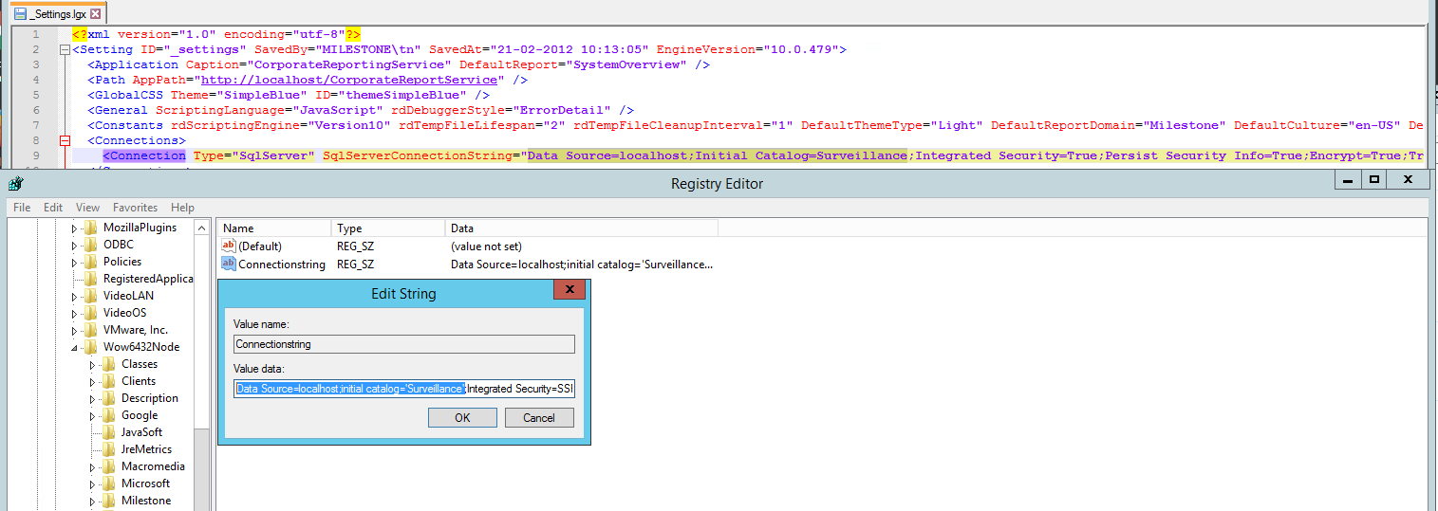Click the Registry Editor app icon in title bar
Image resolution: width=1438 pixels, height=511 pixels.
pyautogui.click(x=15, y=184)
